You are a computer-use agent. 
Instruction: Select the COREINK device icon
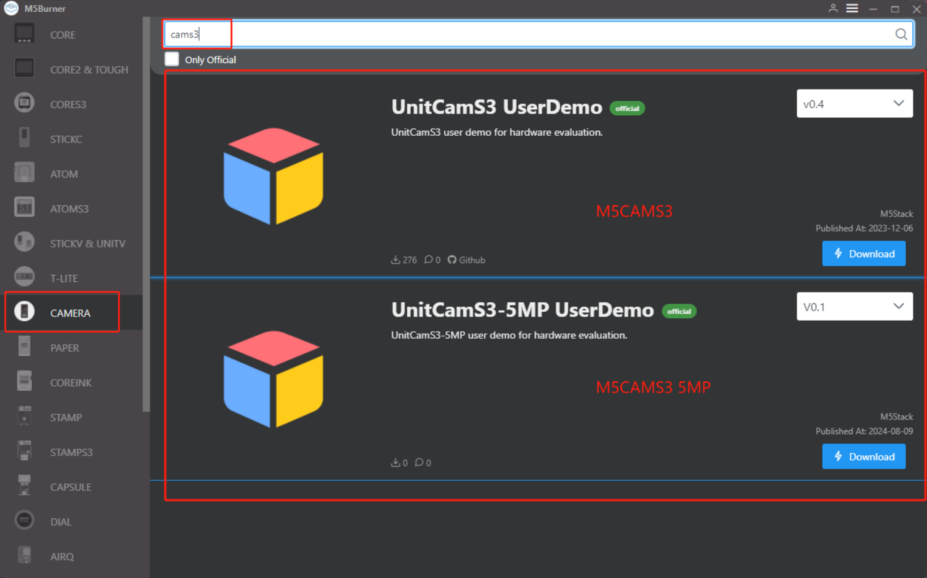pyautogui.click(x=24, y=381)
